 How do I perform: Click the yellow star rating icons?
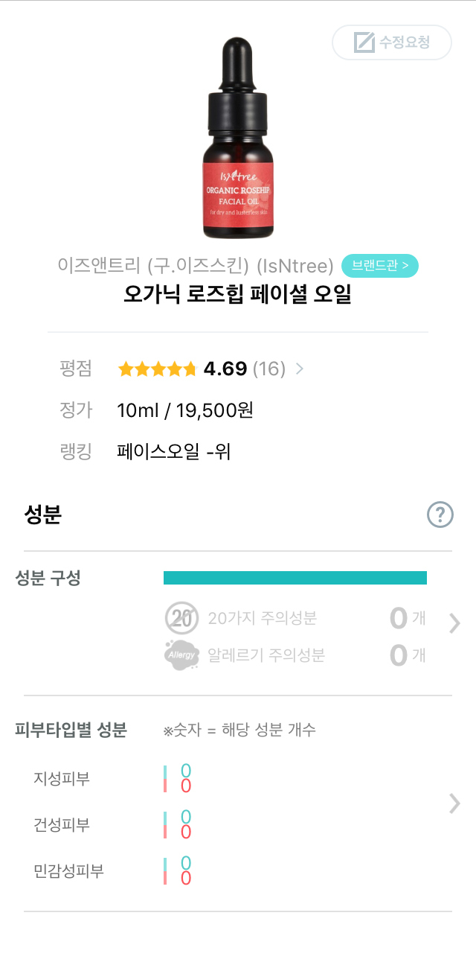[157, 369]
